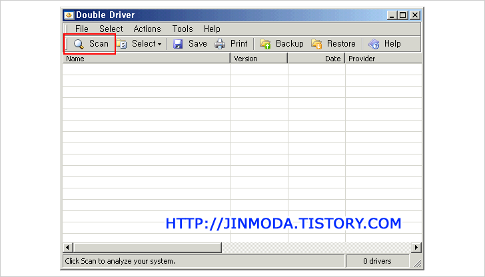Image resolution: width=485 pixels, height=277 pixels.
Task: Sort by the Provider column header
Action: pos(384,59)
